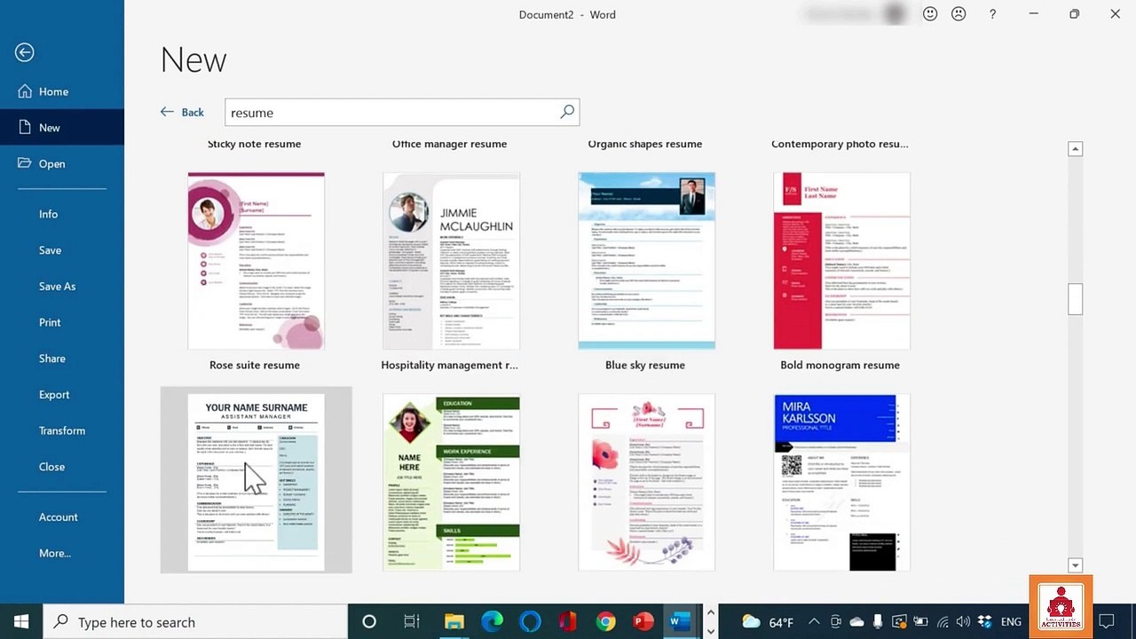Open the volume speaker tray icon
The image size is (1136, 639).
click(x=964, y=622)
